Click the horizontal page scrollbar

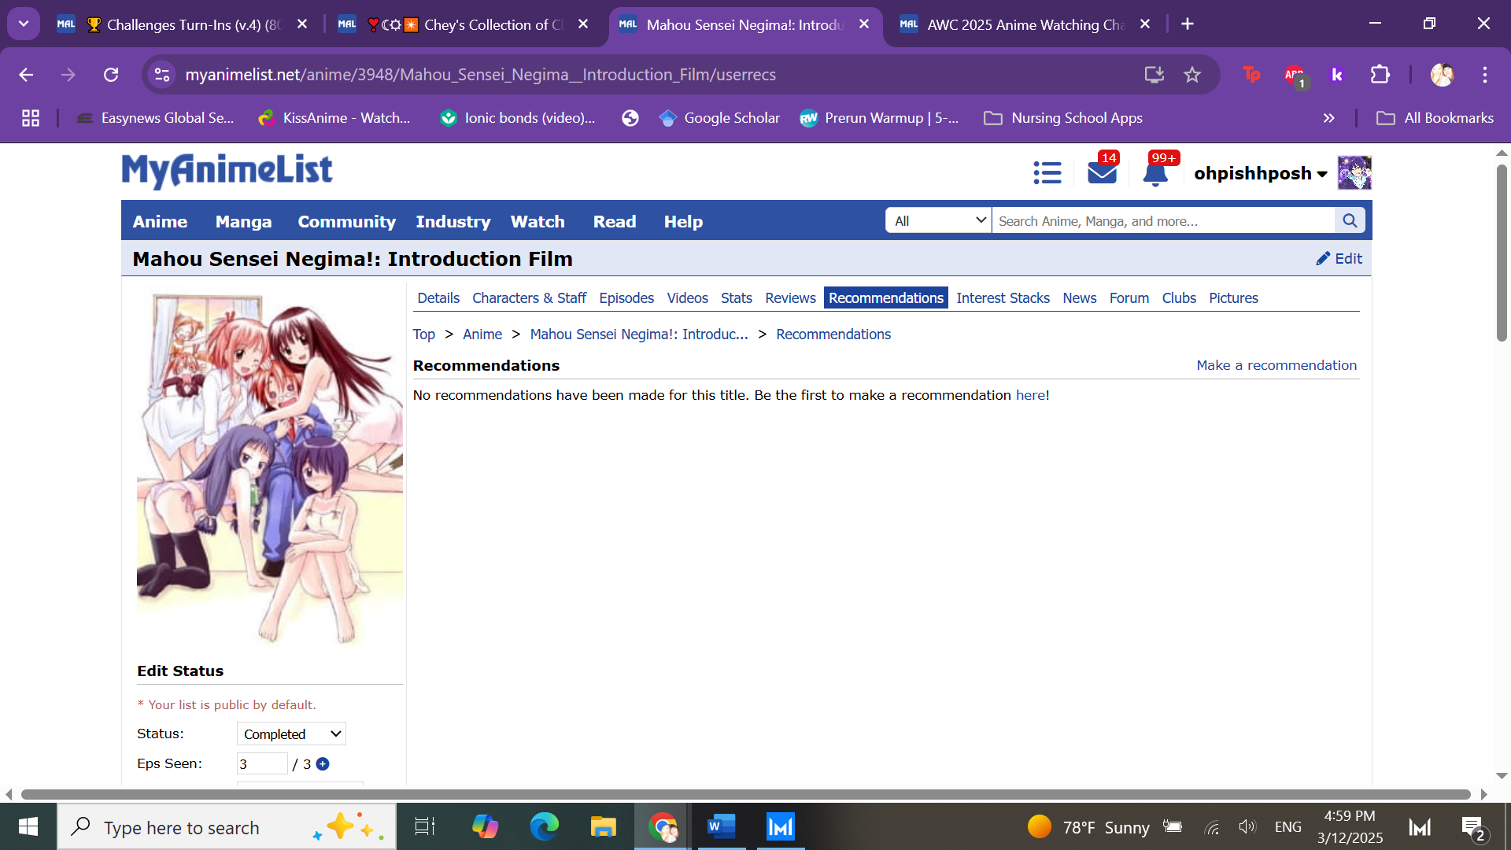click(x=745, y=795)
